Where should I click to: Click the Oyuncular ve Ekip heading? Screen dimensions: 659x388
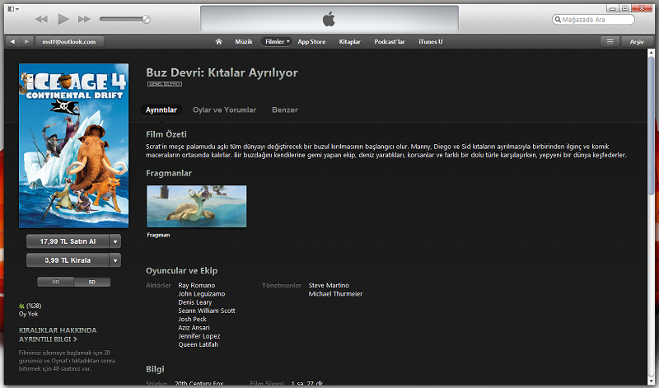[x=181, y=271]
